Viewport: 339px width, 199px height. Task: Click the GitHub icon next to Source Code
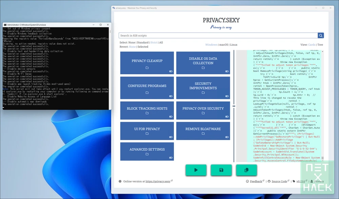[269, 181]
